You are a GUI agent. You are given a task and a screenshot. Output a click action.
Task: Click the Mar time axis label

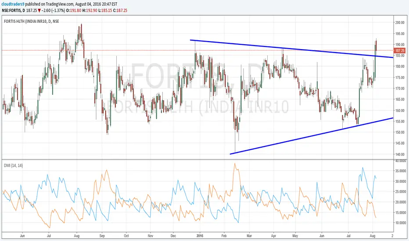249,236
